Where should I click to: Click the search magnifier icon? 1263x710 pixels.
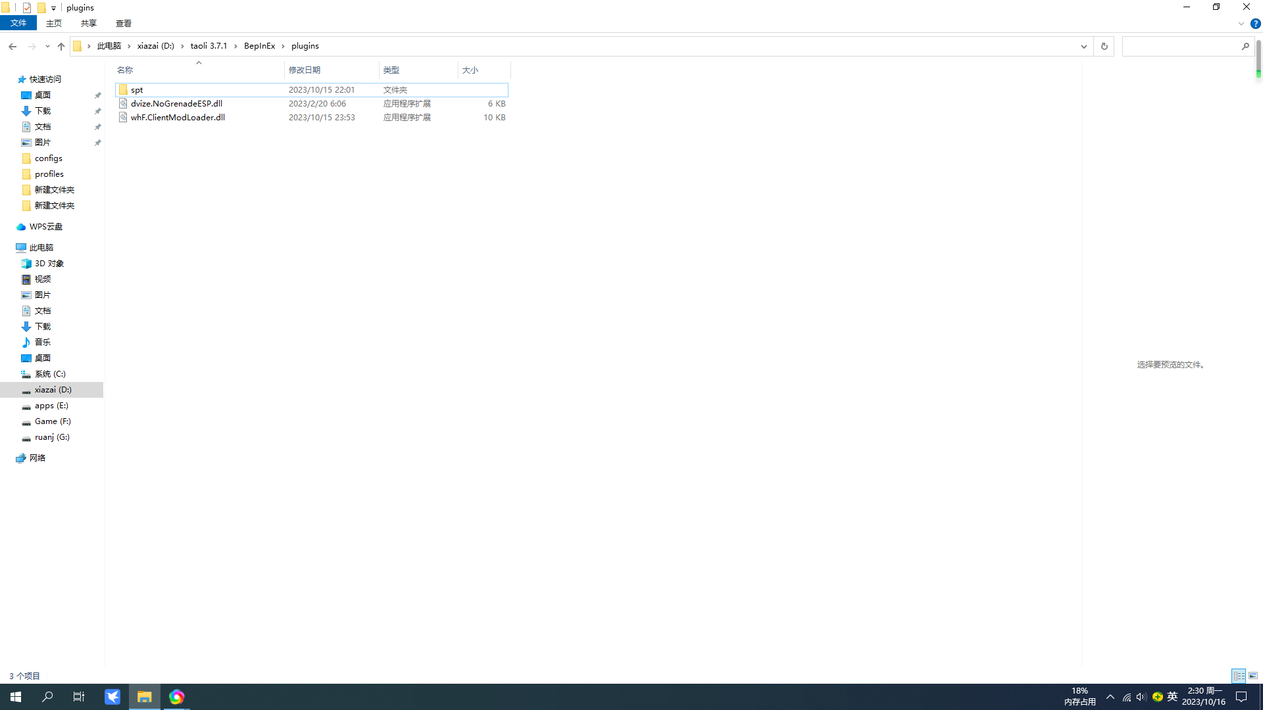coord(1245,46)
